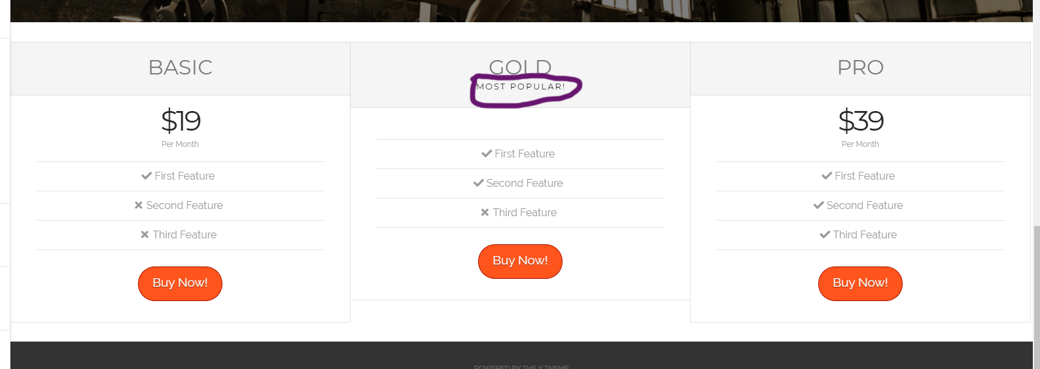Image resolution: width=1040 pixels, height=369 pixels.
Task: Click the checkmark beside Pro's Third Feature
Action: tap(825, 234)
